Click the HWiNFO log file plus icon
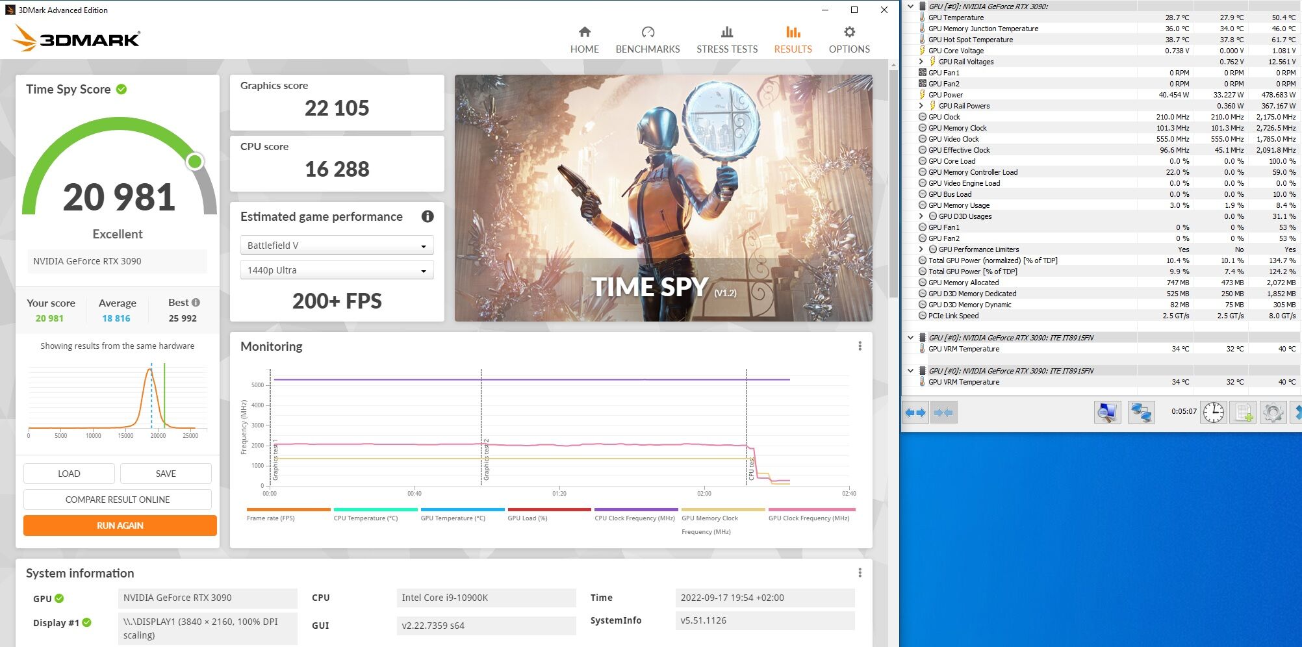 point(1244,412)
